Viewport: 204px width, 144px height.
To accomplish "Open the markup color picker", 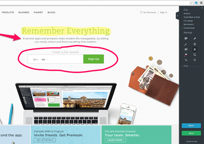I will tap(186, 55).
